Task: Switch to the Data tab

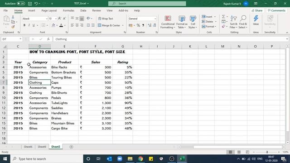Action: pos(83,10)
